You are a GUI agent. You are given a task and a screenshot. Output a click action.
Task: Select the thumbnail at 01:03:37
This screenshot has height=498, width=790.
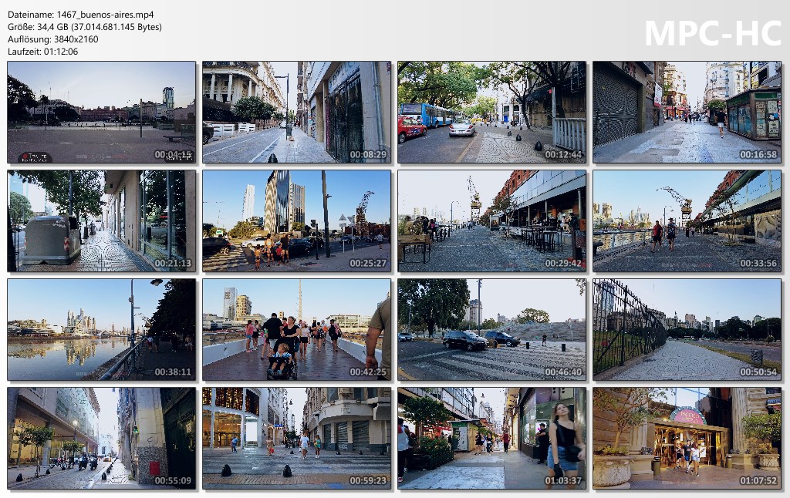[491, 438]
